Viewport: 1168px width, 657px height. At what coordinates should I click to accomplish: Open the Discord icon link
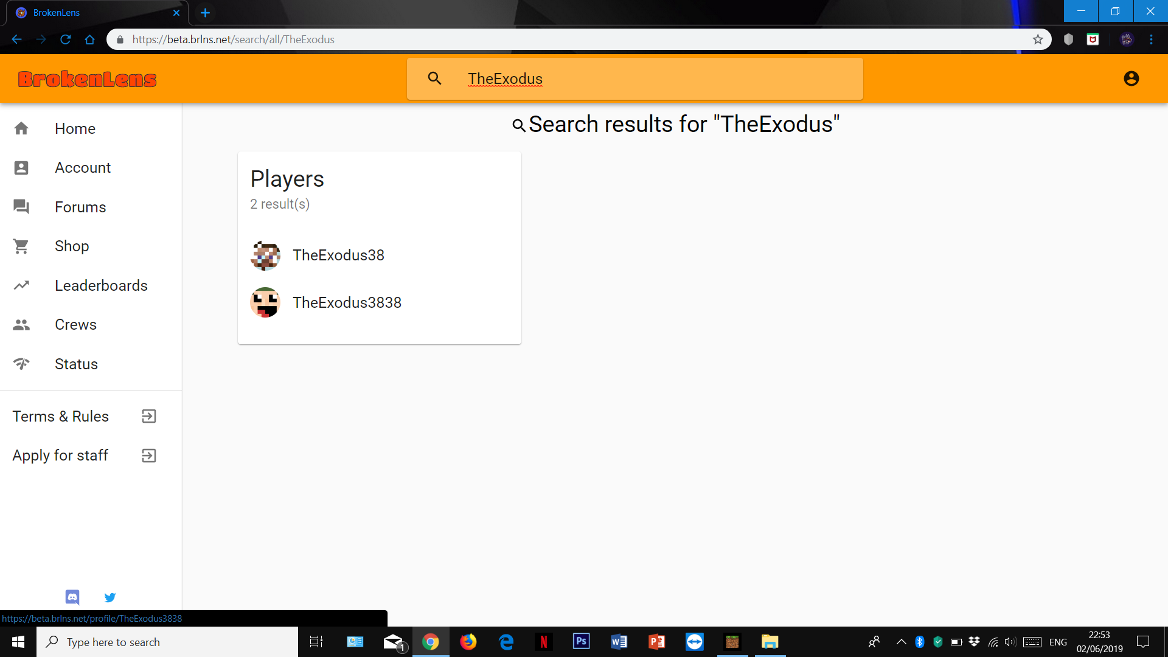(72, 597)
